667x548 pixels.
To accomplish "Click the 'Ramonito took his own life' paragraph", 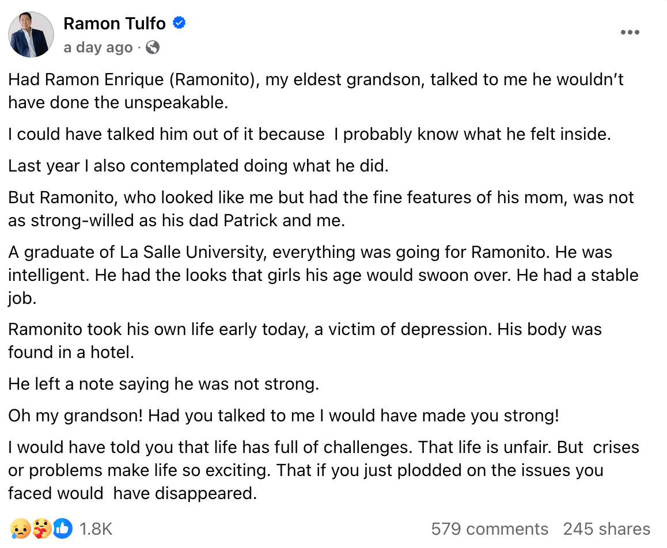I will point(305,340).
